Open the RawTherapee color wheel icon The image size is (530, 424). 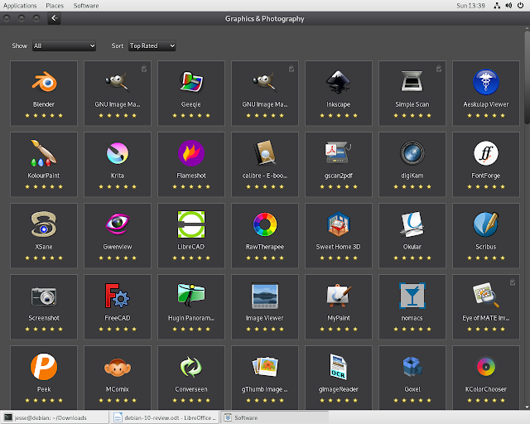(x=265, y=224)
